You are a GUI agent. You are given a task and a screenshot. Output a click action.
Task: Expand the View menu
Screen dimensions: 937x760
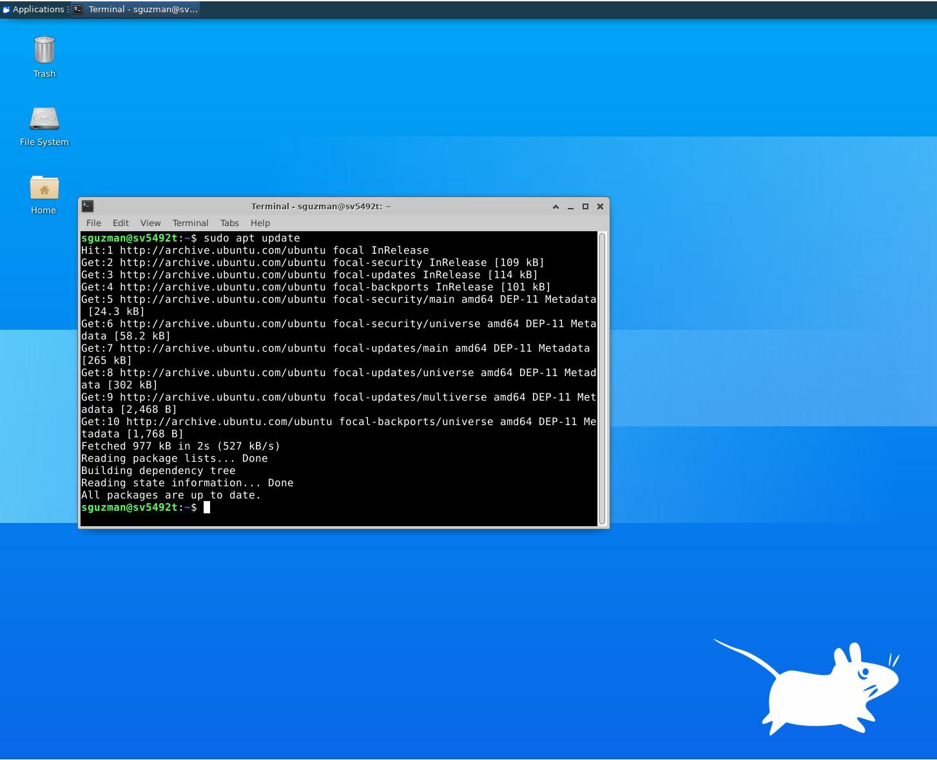150,223
